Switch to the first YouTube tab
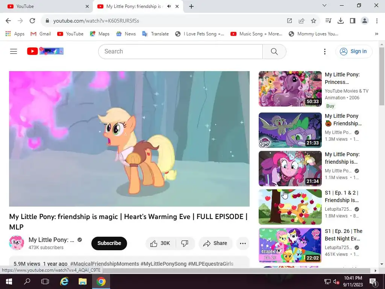Viewport: 385px width, 289px height. (47, 6)
